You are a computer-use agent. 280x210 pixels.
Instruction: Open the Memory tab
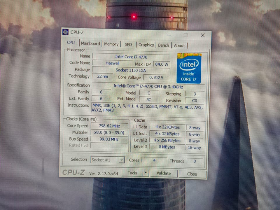coord(111,44)
